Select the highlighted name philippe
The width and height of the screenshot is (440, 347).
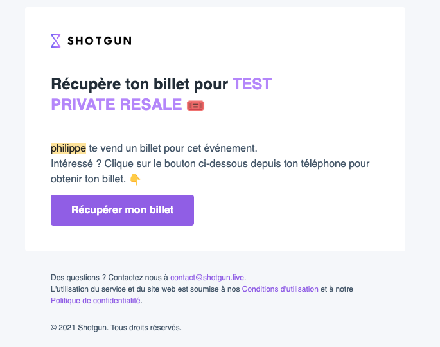pos(68,148)
